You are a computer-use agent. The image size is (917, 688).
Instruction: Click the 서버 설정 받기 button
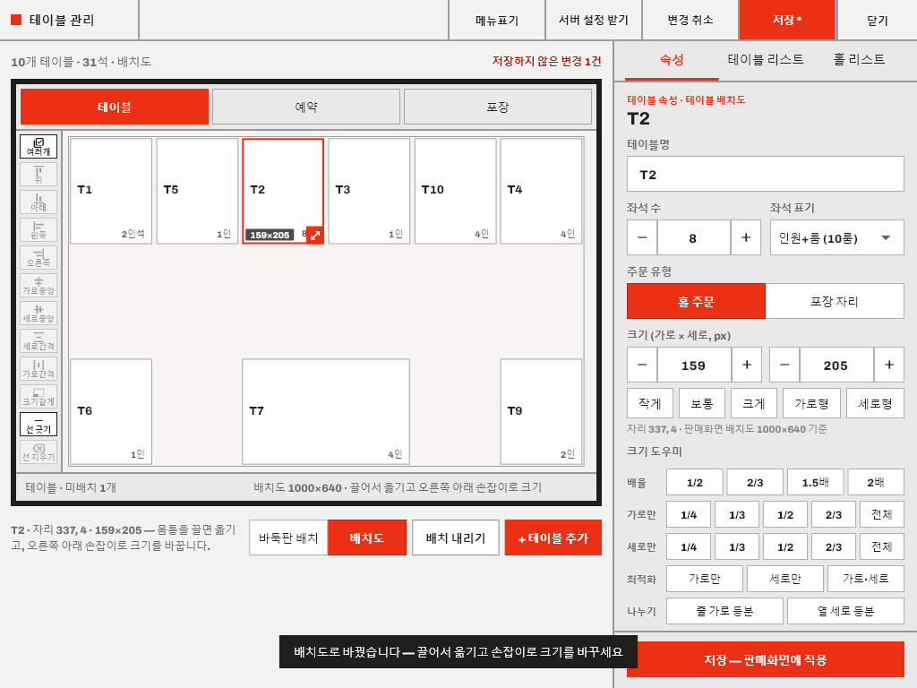click(x=594, y=20)
